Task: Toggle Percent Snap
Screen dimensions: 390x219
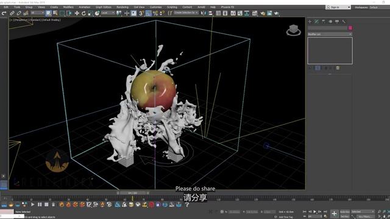Action: tap(155, 13)
